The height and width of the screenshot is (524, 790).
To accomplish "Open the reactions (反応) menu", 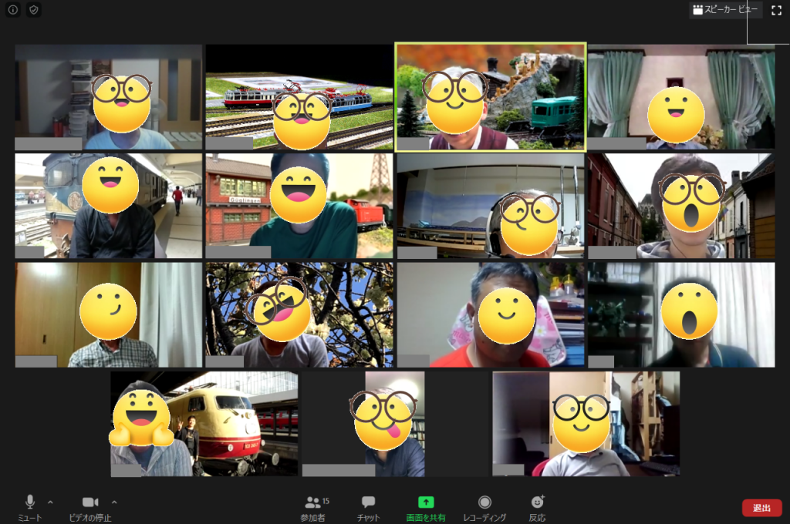I will pos(537,502).
